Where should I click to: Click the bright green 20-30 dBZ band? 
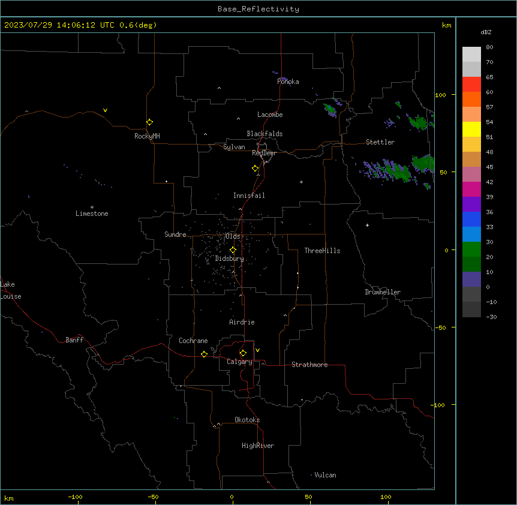pyautogui.click(x=471, y=250)
